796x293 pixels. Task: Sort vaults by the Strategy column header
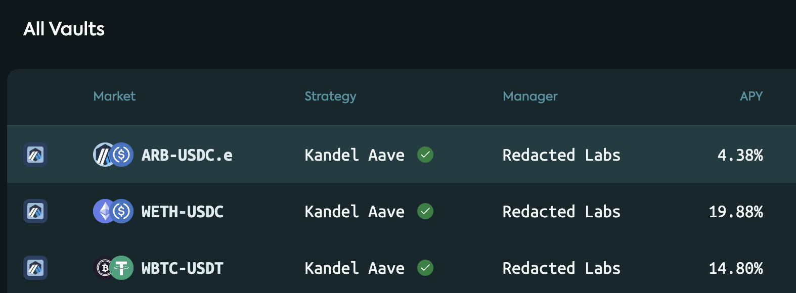(330, 96)
